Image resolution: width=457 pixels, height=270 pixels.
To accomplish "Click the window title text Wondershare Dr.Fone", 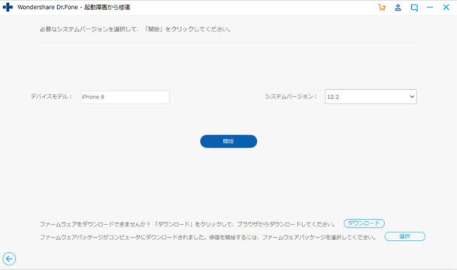I will click(48, 7).
